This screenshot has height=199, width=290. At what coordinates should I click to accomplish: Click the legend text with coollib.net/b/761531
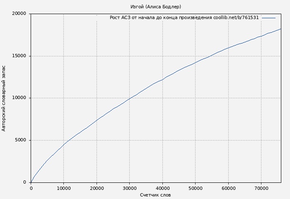click(184, 18)
